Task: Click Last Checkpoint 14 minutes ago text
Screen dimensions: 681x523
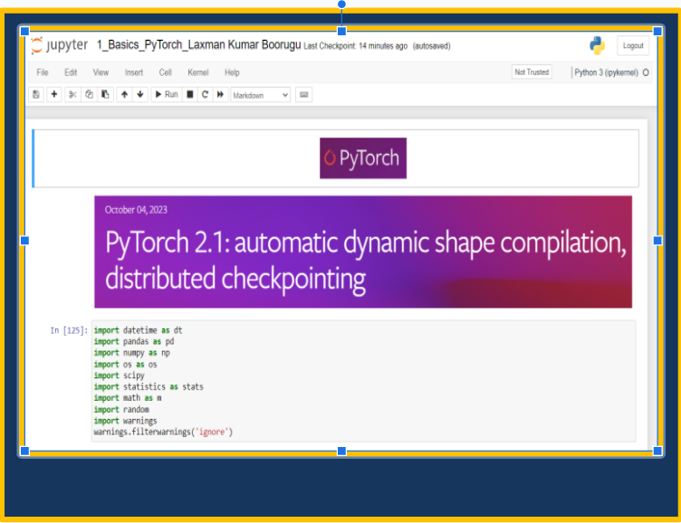Action: click(x=355, y=46)
